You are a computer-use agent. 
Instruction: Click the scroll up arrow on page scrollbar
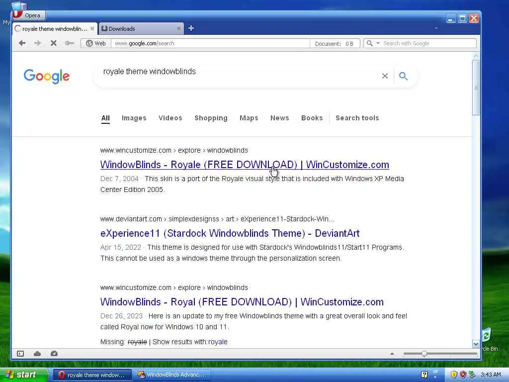(476, 56)
